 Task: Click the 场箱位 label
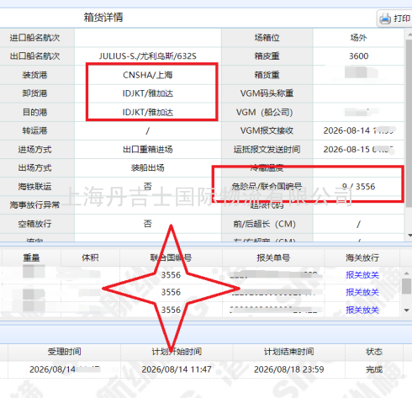pos(267,38)
